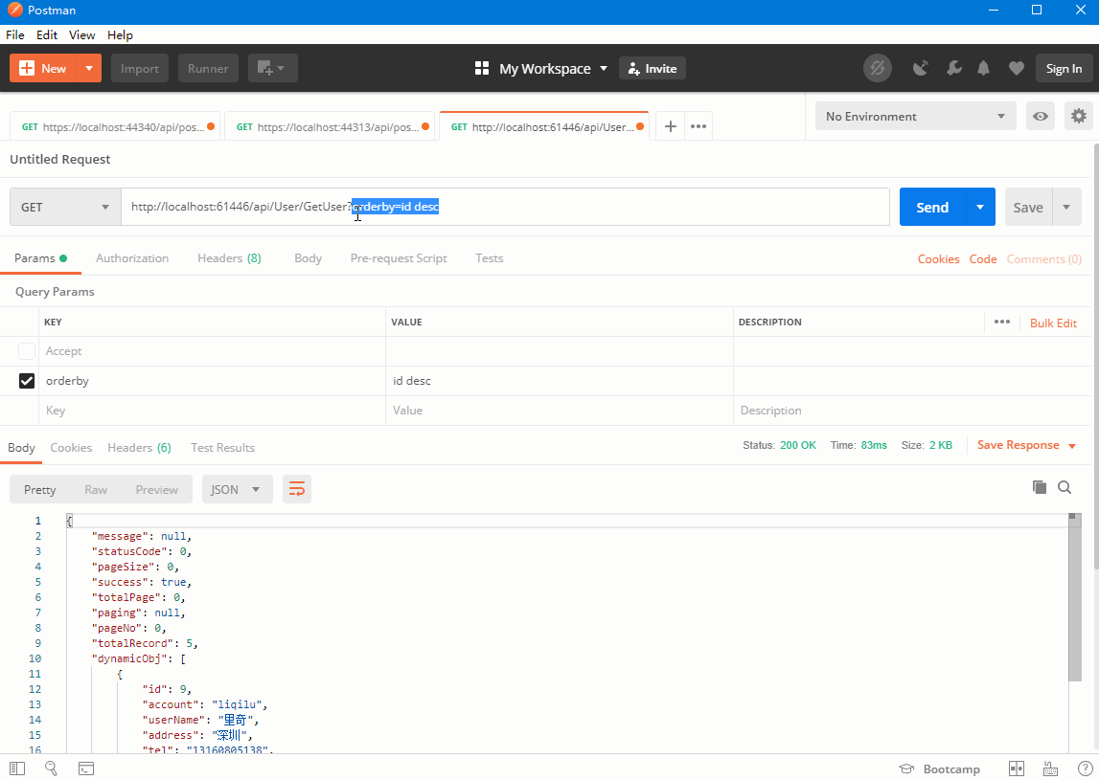Open the JSON format dropdown in response toolbar

point(237,488)
